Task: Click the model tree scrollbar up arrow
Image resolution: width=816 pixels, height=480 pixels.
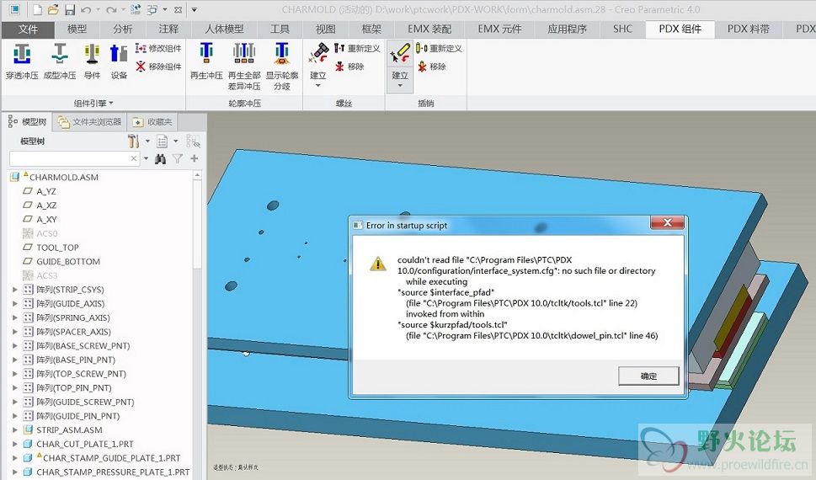Action: (197, 175)
